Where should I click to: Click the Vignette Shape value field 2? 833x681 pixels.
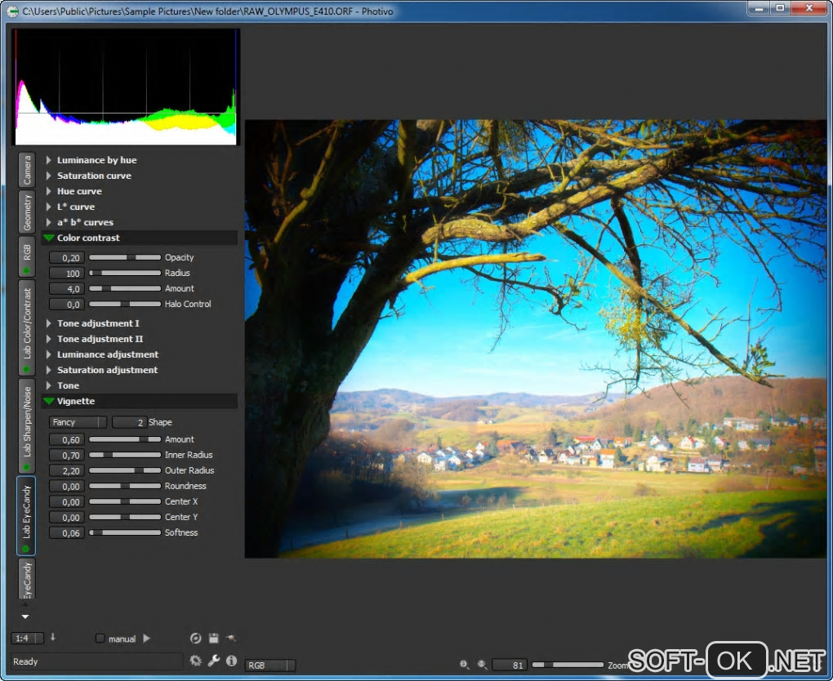coord(129,422)
